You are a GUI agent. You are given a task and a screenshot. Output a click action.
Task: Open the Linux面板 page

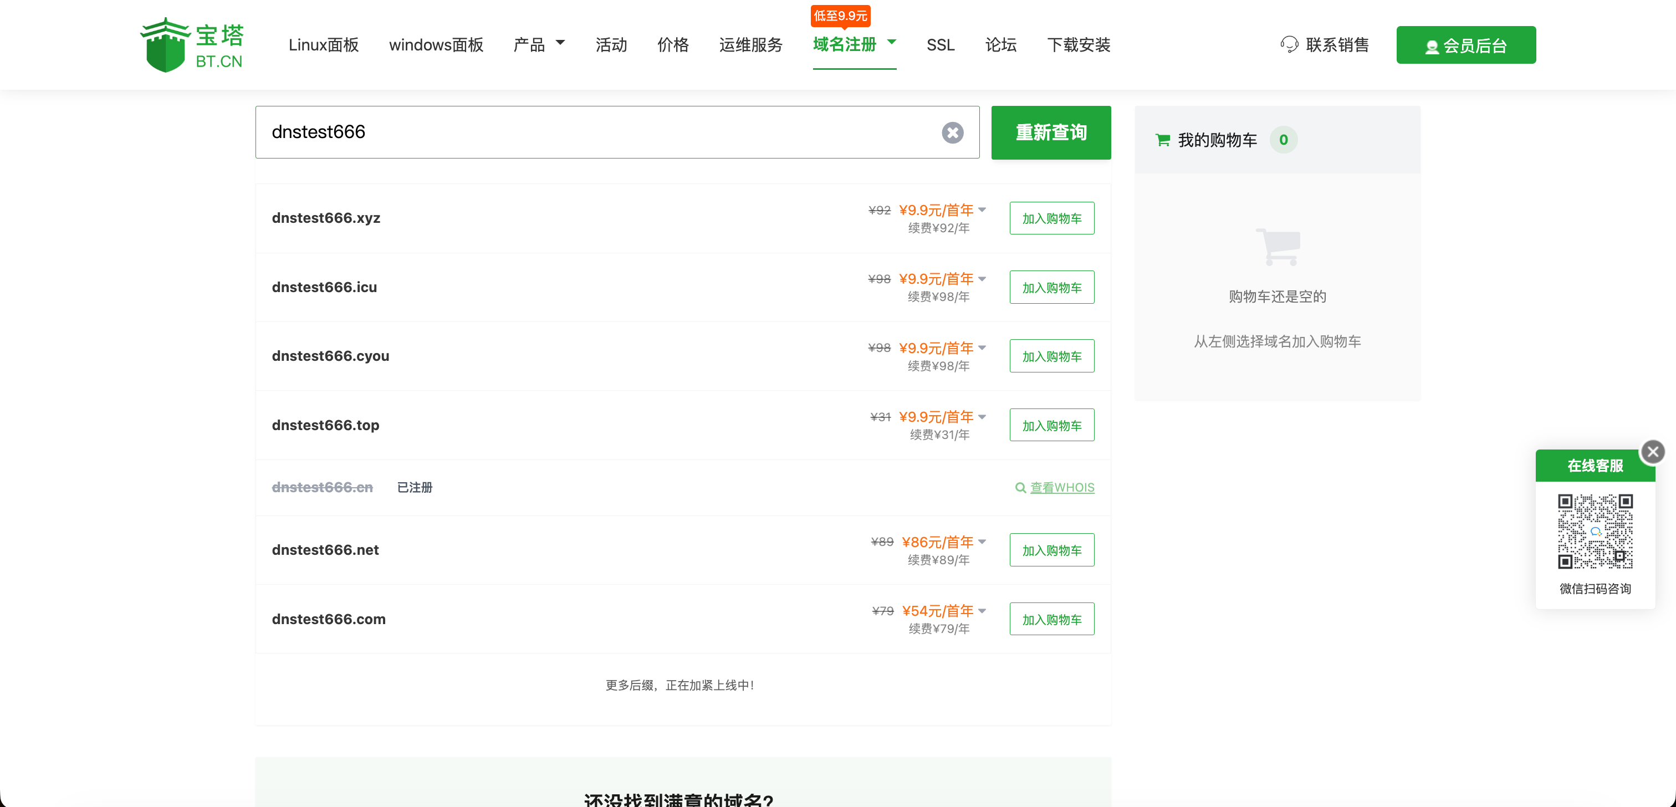coord(323,45)
